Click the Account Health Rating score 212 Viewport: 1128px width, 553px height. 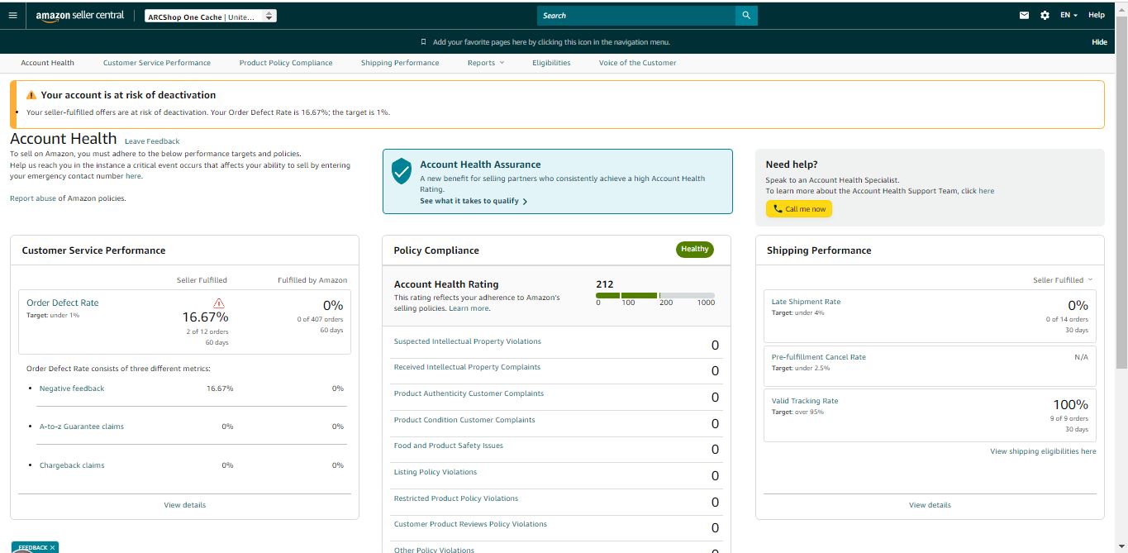(x=605, y=284)
